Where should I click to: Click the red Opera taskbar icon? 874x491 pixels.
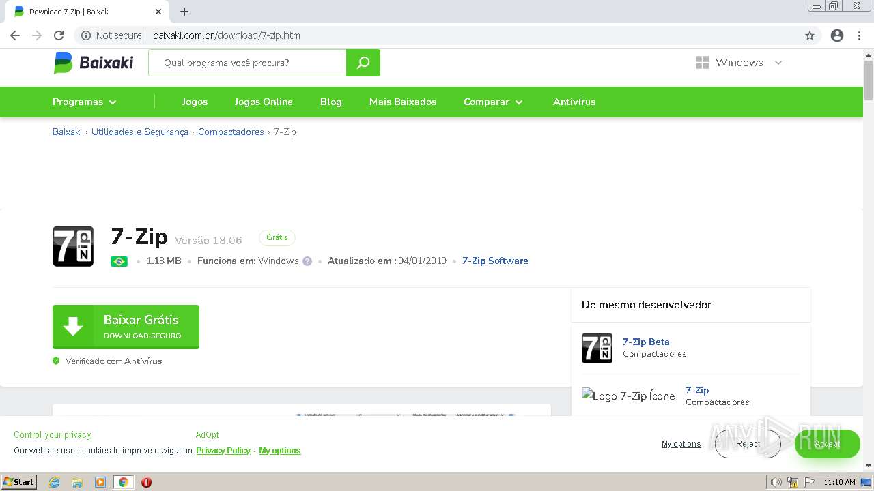pyautogui.click(x=146, y=482)
